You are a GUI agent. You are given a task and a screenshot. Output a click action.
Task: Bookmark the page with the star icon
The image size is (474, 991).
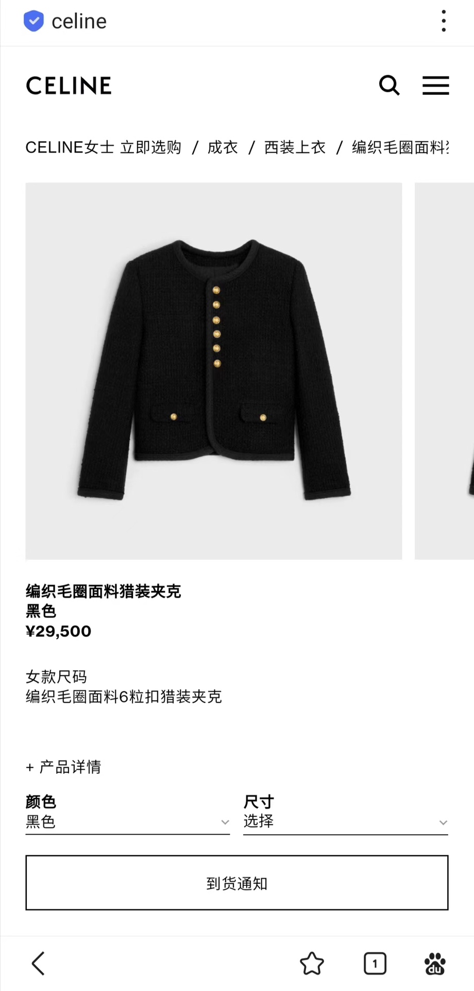[312, 963]
